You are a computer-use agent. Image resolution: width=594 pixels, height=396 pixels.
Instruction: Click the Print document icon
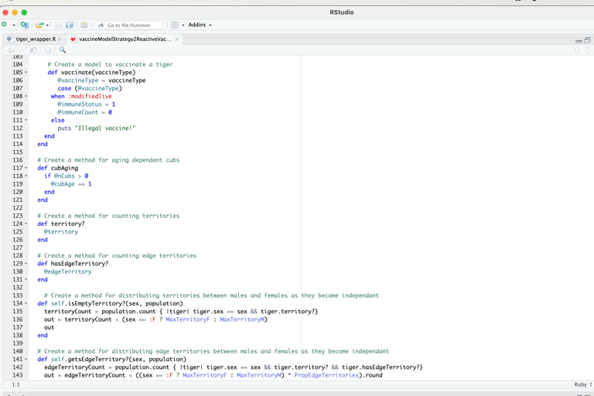84,25
